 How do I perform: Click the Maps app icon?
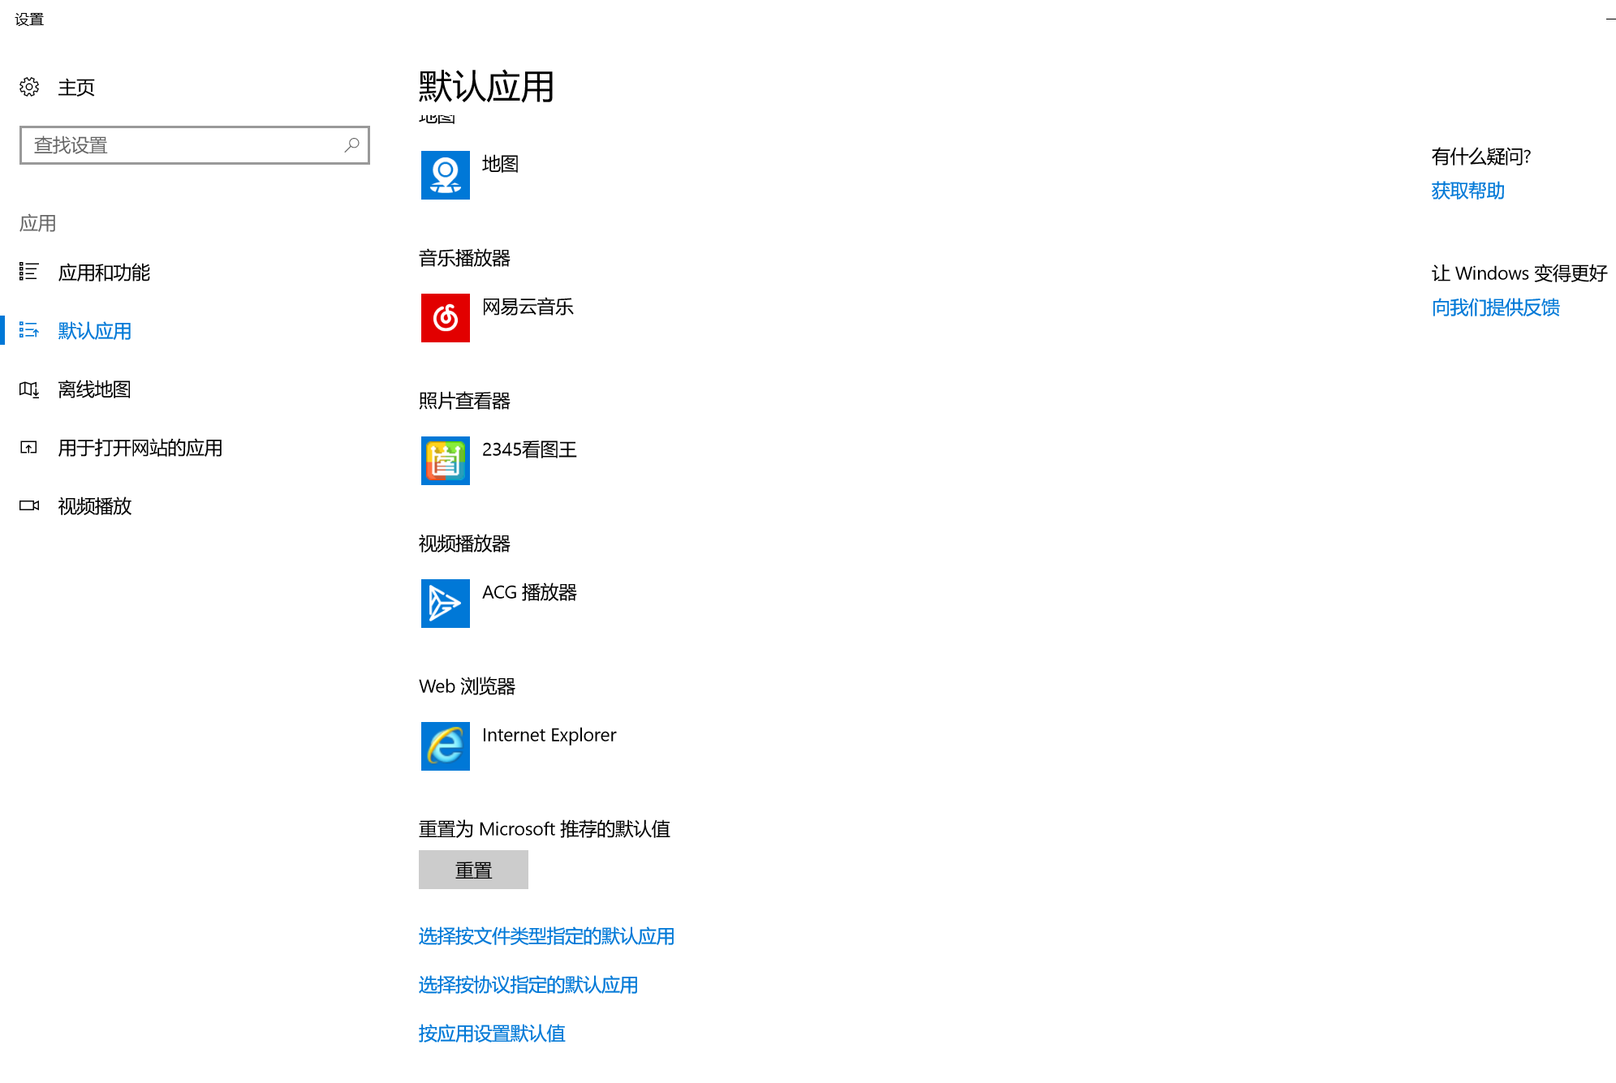[x=445, y=175]
